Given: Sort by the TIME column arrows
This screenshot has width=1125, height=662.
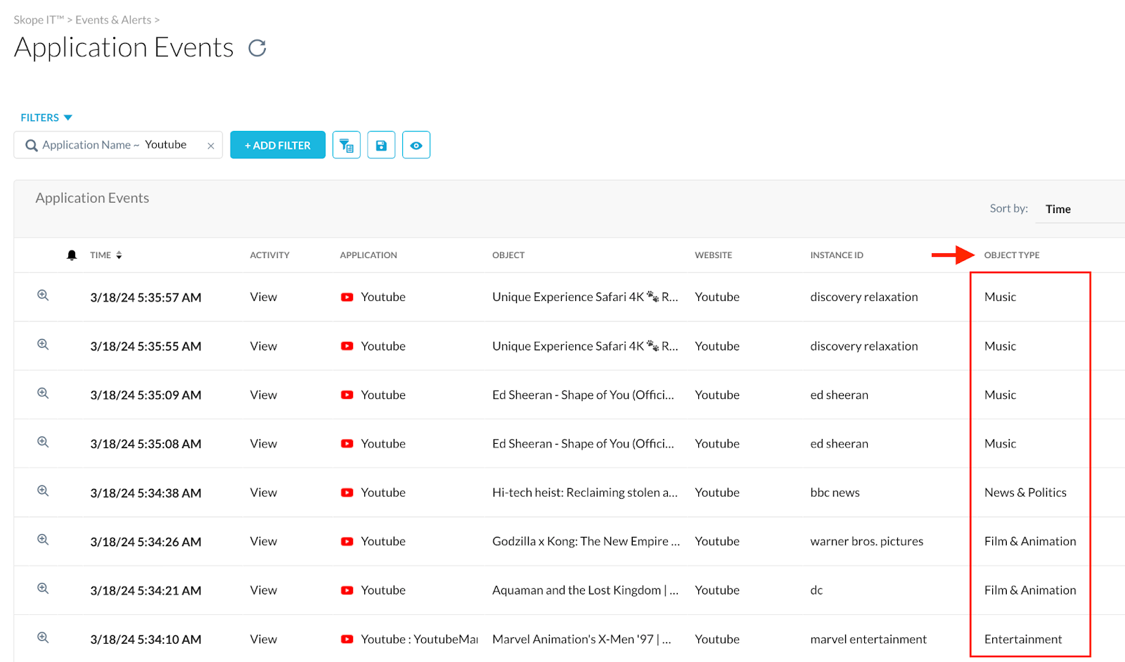Looking at the screenshot, I should (119, 255).
